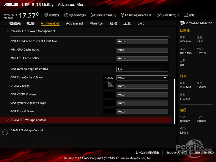Click the 1.200 V memory voltage value
Viewport: 216px width, 162px height.
[202, 87]
